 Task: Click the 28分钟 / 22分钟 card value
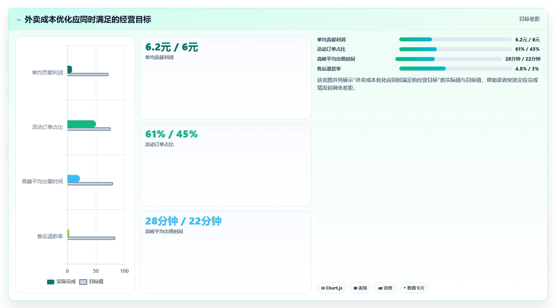(183, 221)
